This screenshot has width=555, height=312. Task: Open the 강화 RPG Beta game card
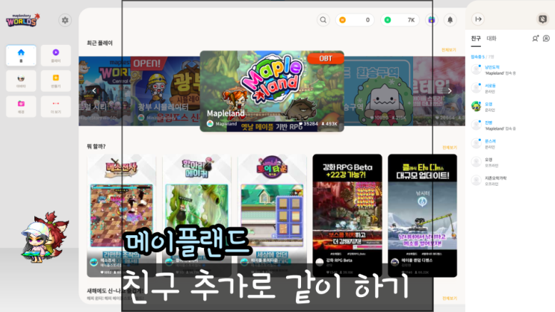(347, 216)
